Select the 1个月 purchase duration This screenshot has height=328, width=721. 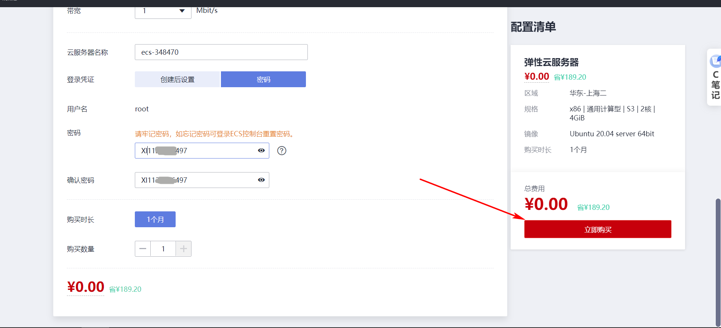point(155,219)
